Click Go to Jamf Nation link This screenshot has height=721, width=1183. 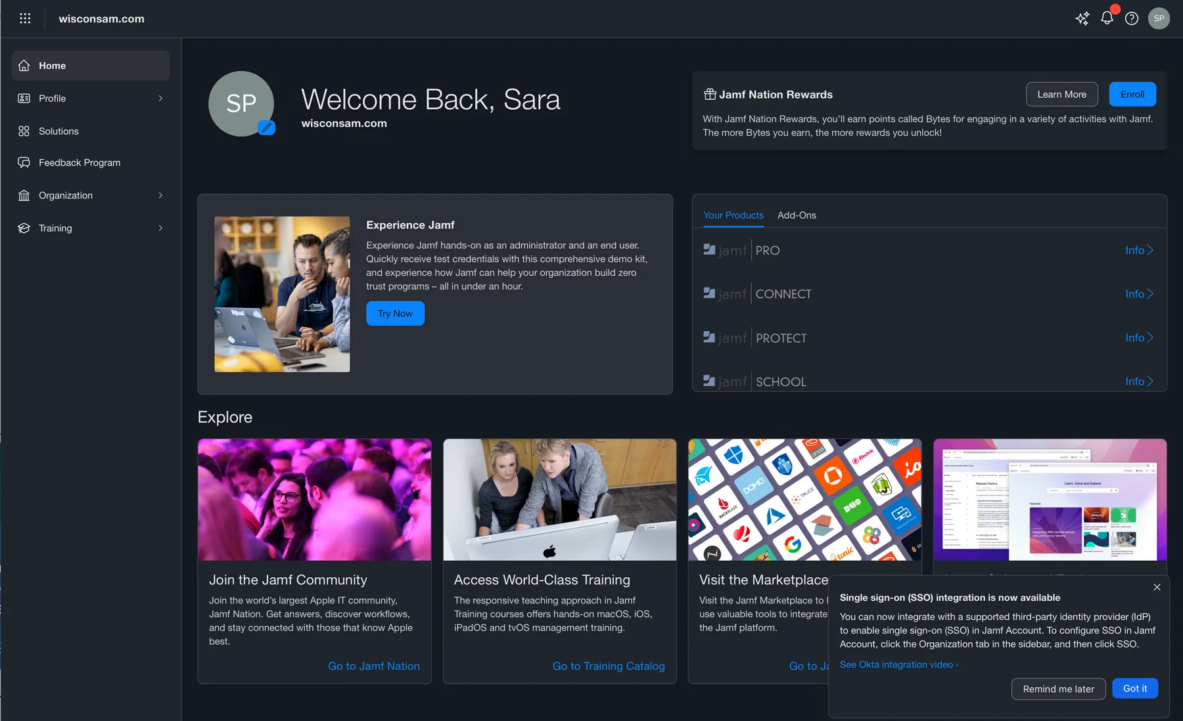click(x=373, y=666)
